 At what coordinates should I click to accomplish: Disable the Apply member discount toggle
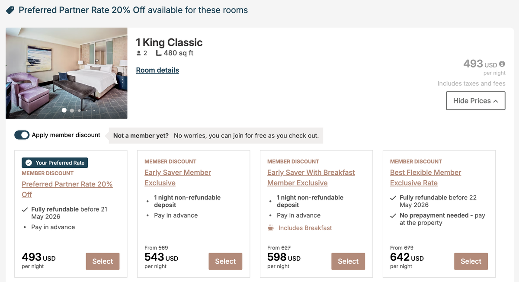(x=22, y=135)
